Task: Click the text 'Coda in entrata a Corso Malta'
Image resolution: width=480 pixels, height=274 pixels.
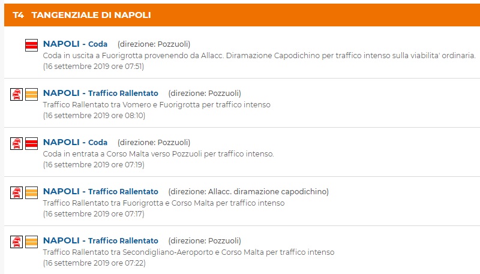Action: [x=158, y=153]
